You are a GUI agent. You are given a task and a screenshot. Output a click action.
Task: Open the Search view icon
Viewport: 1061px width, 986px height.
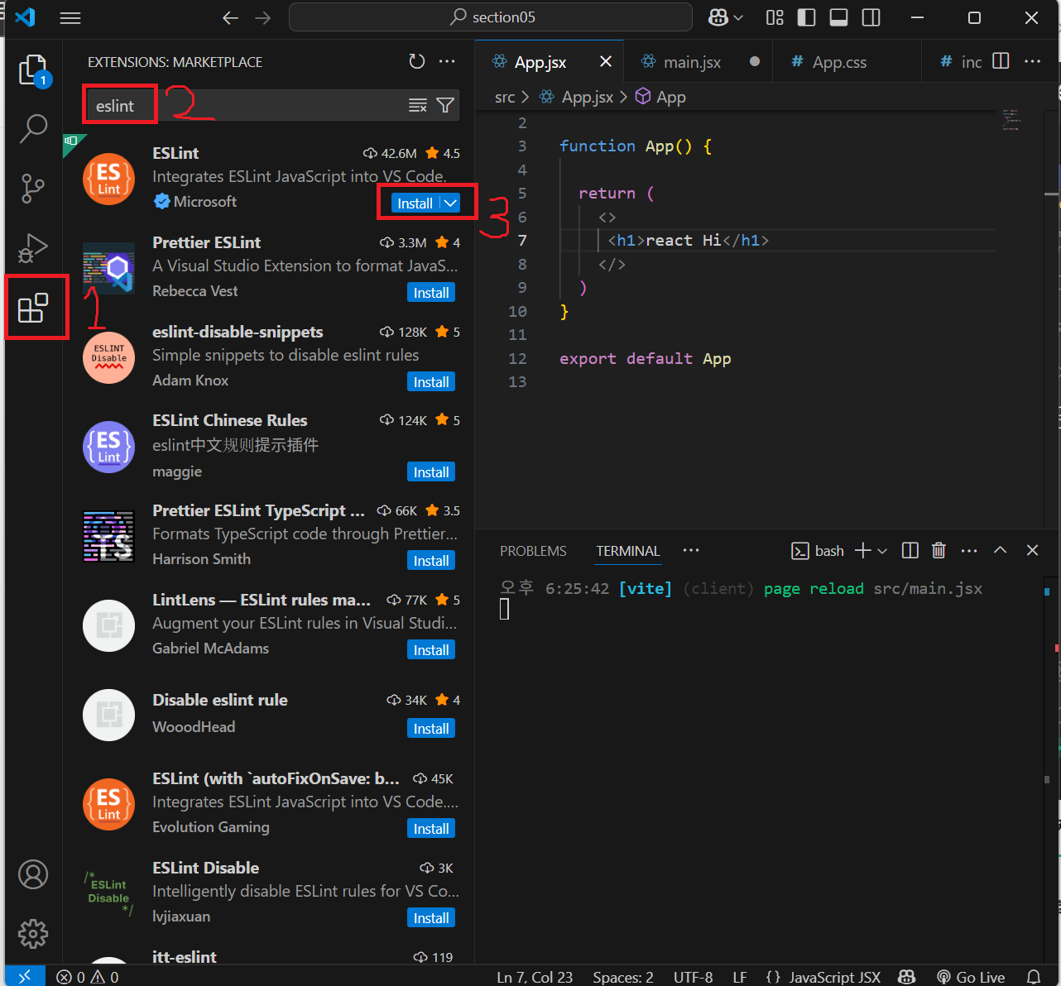click(33, 129)
